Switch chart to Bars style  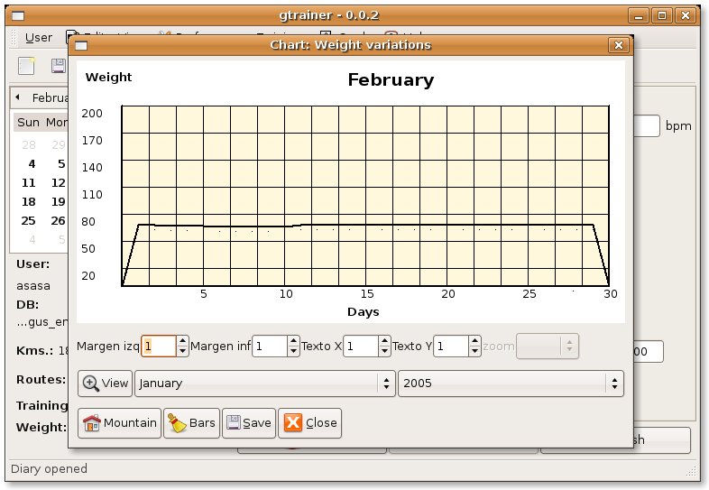pyautogui.click(x=192, y=423)
